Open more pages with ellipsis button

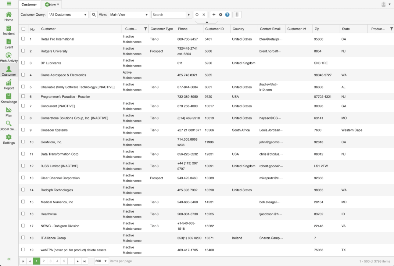pos(71,261)
